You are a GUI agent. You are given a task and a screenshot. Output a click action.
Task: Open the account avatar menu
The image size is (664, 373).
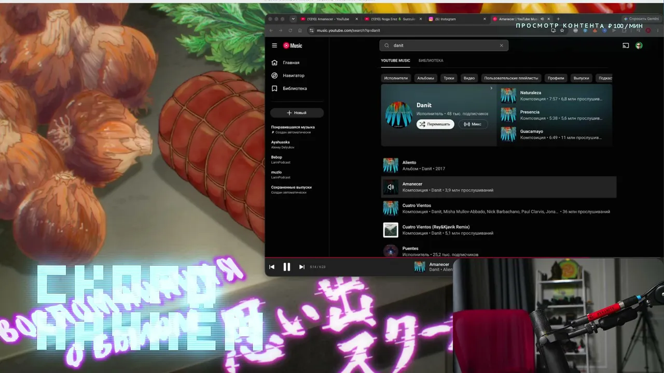[639, 46]
